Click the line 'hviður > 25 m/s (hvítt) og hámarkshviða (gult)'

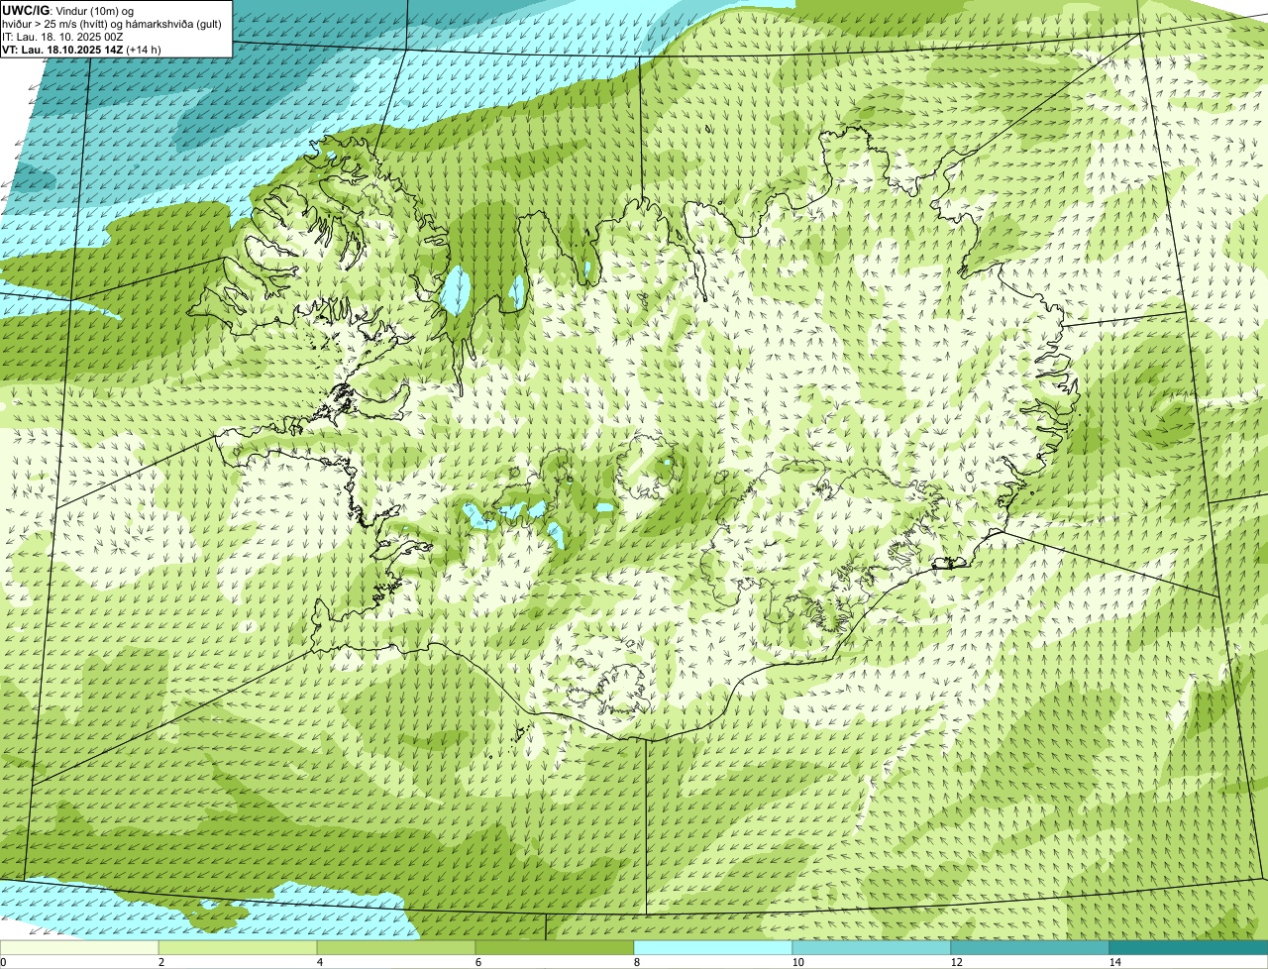112,23
